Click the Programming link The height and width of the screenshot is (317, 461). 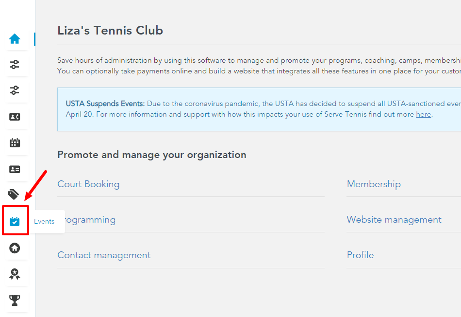pyautogui.click(x=97, y=220)
